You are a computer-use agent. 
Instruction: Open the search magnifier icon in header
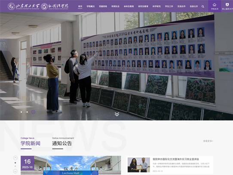pos(202,6)
